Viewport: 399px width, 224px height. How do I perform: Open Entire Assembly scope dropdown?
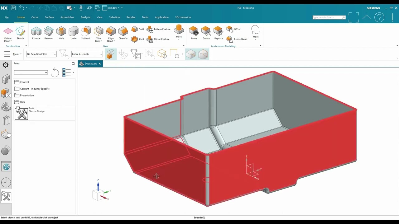pos(87,54)
